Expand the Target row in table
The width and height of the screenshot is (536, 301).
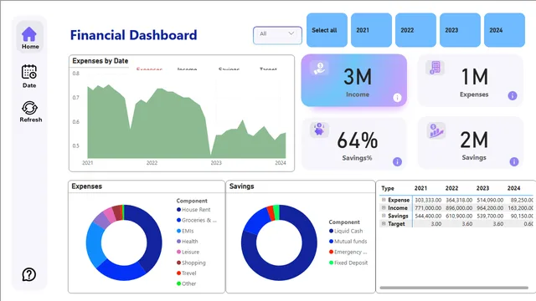[x=384, y=223]
